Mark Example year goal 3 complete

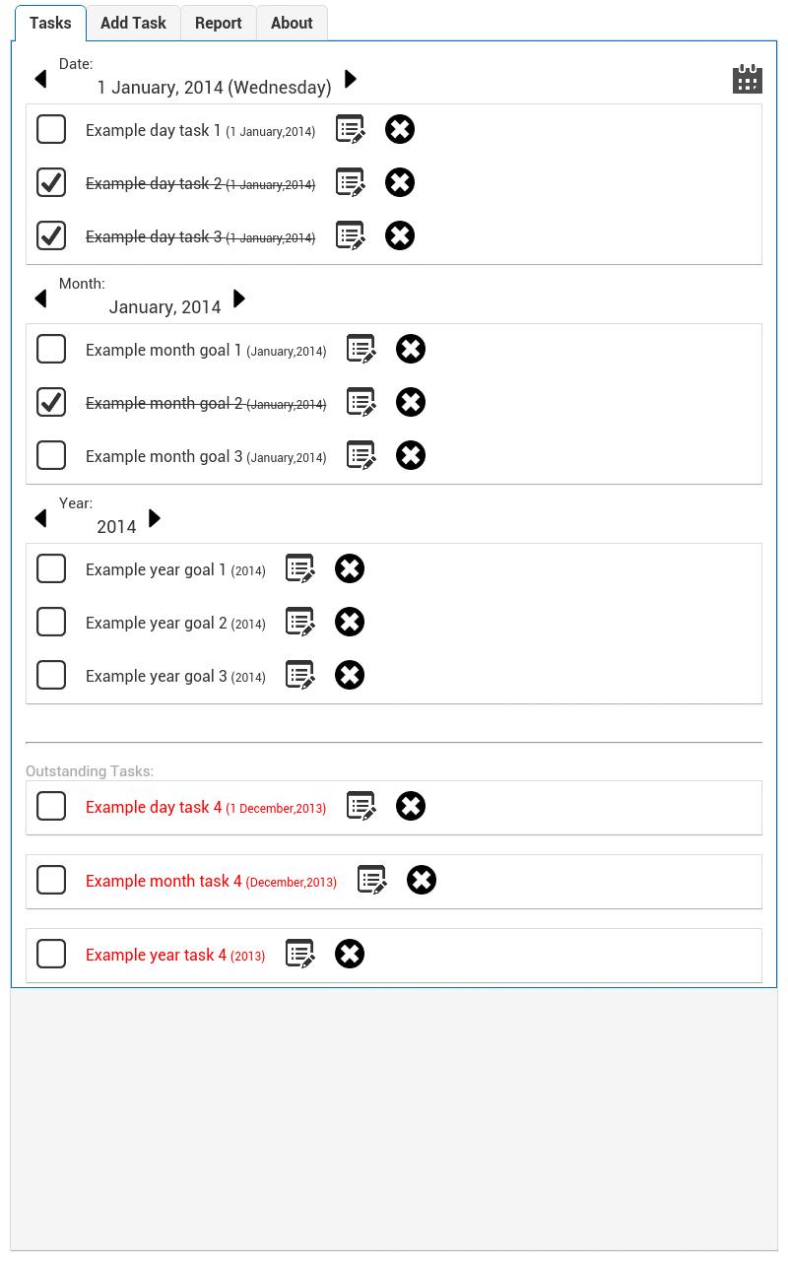pyautogui.click(x=51, y=675)
